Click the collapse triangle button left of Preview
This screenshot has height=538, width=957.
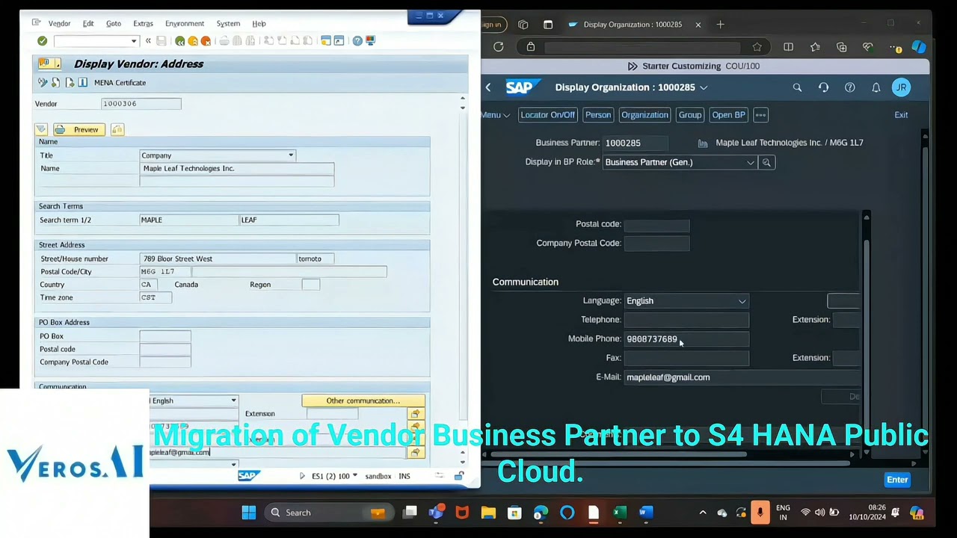41,129
